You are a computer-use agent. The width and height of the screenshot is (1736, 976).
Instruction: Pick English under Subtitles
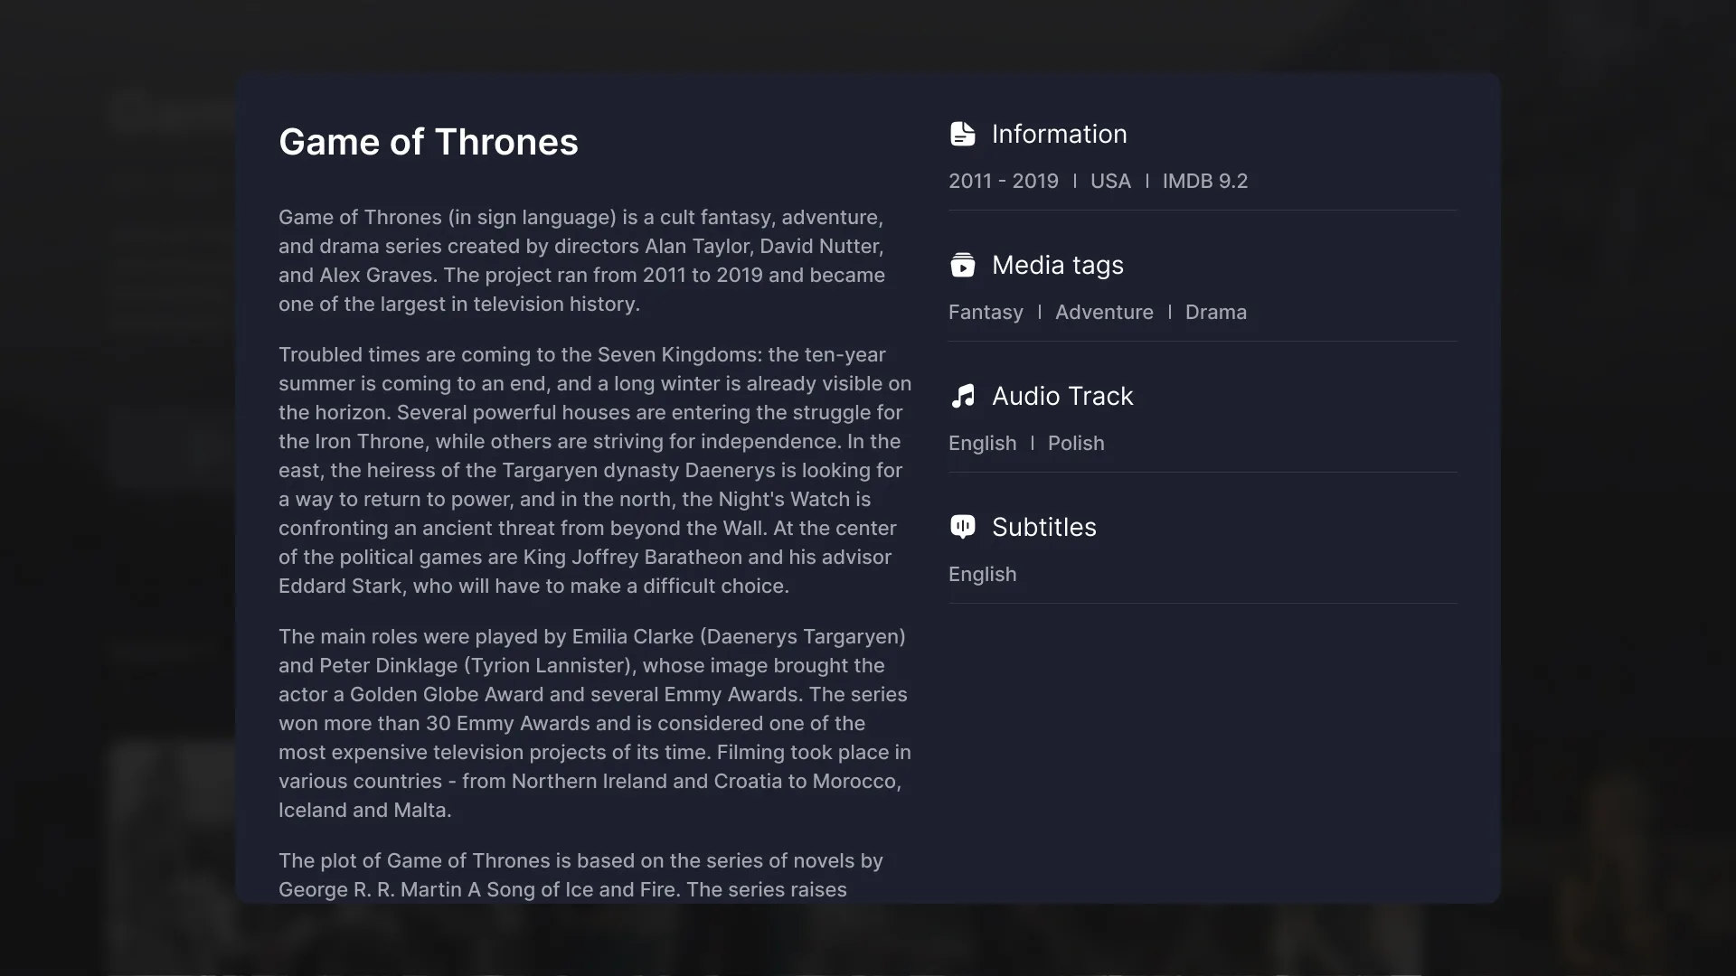[x=982, y=574]
